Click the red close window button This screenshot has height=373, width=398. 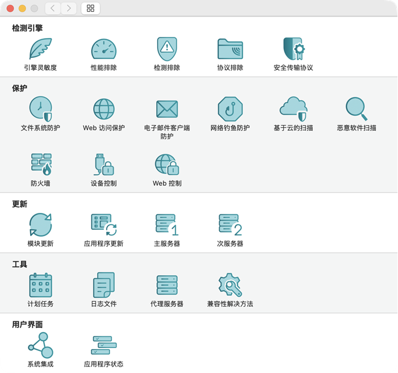pyautogui.click(x=10, y=9)
